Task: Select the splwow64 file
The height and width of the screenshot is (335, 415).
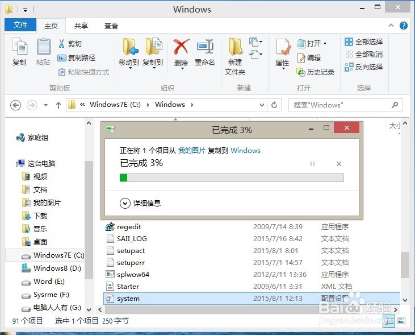Action: pos(128,275)
